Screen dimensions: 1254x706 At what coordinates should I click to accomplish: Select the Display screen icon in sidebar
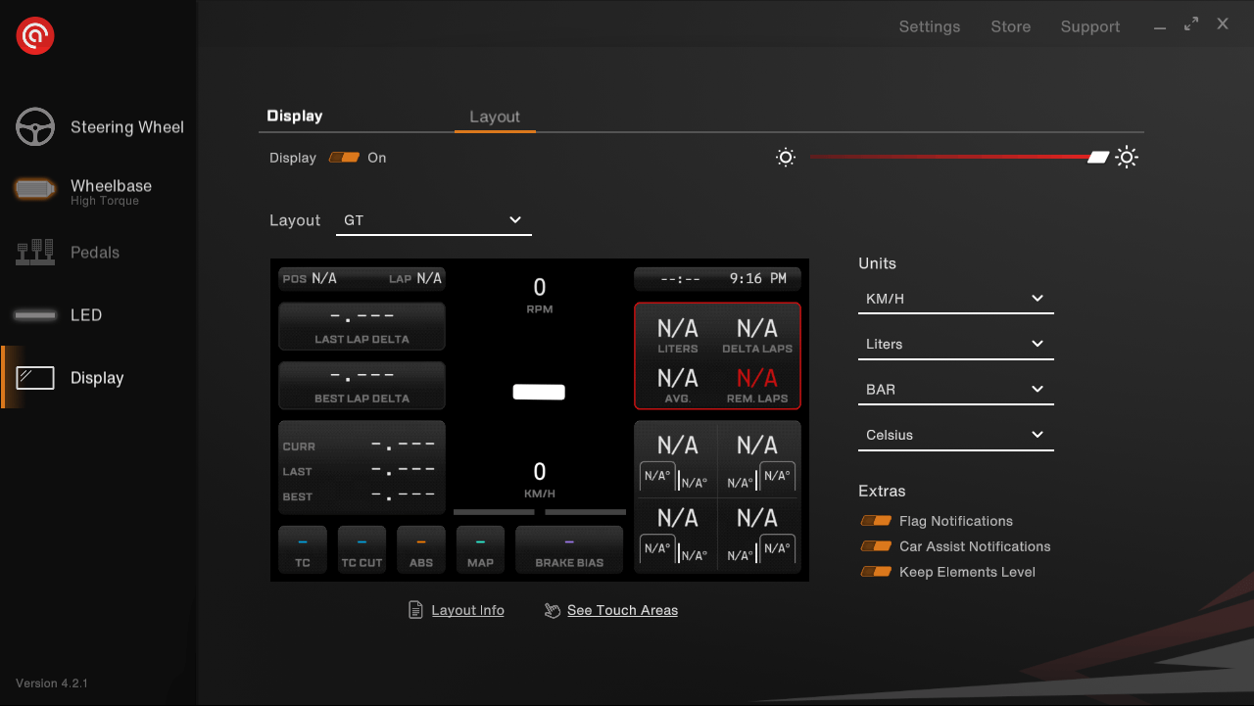35,378
